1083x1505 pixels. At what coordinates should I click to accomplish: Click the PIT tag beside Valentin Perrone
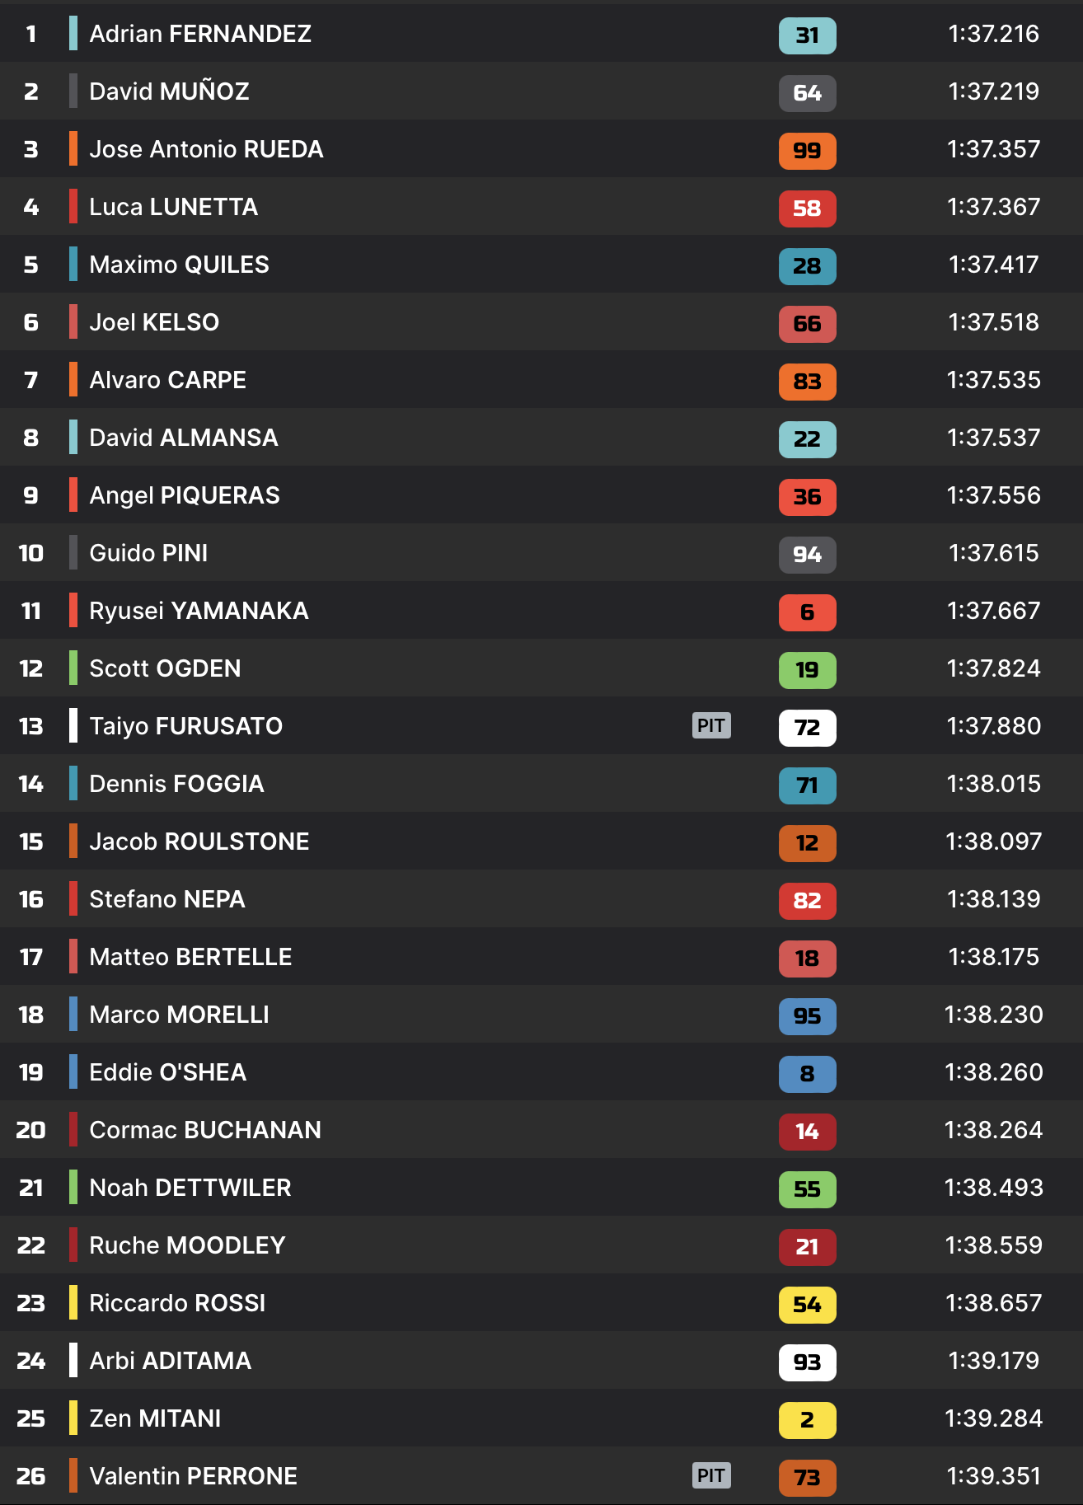pyautogui.click(x=711, y=1475)
